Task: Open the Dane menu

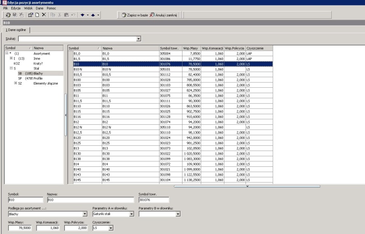Action: coord(40,8)
